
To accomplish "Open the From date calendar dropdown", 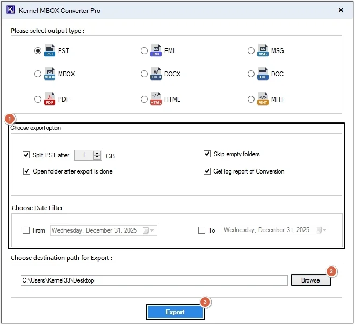I will coord(149,230).
